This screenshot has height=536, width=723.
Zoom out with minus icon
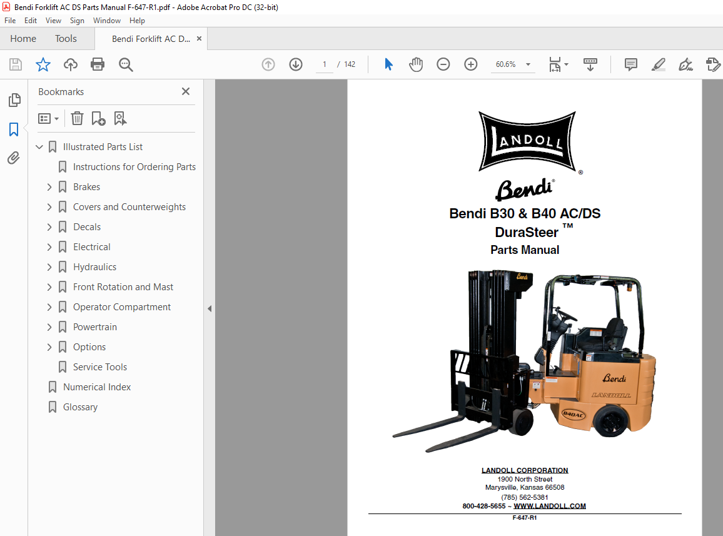tap(443, 64)
